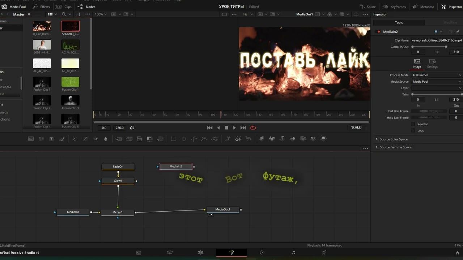Open the Fusion page from bottom bar
The image size is (463, 260).
pos(231,253)
